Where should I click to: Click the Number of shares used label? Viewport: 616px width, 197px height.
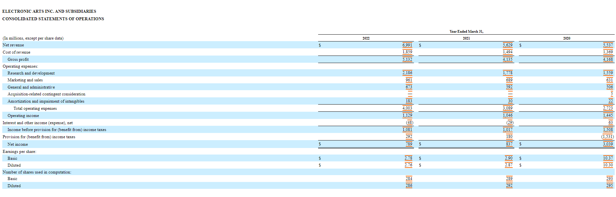tap(37, 172)
